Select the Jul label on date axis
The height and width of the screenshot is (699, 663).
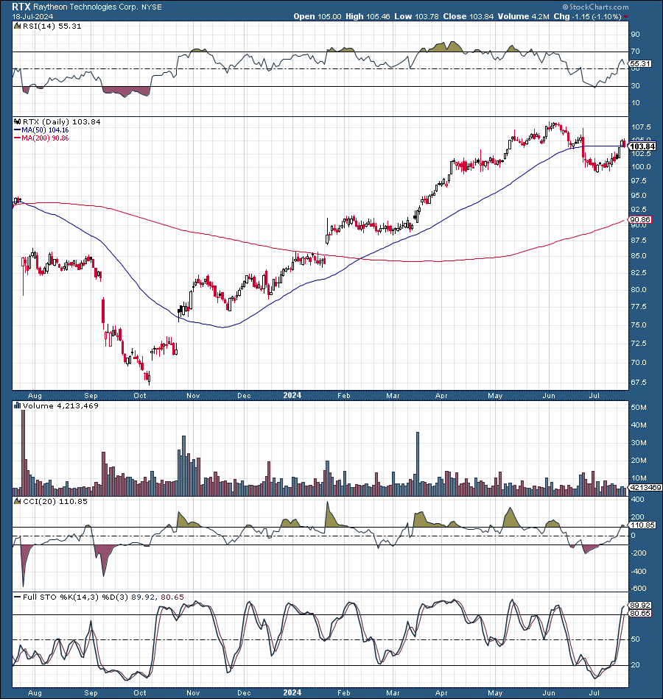tap(595, 395)
